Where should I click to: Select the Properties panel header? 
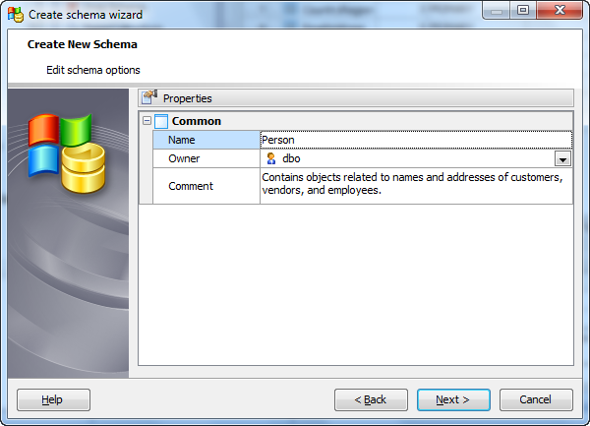(x=355, y=97)
